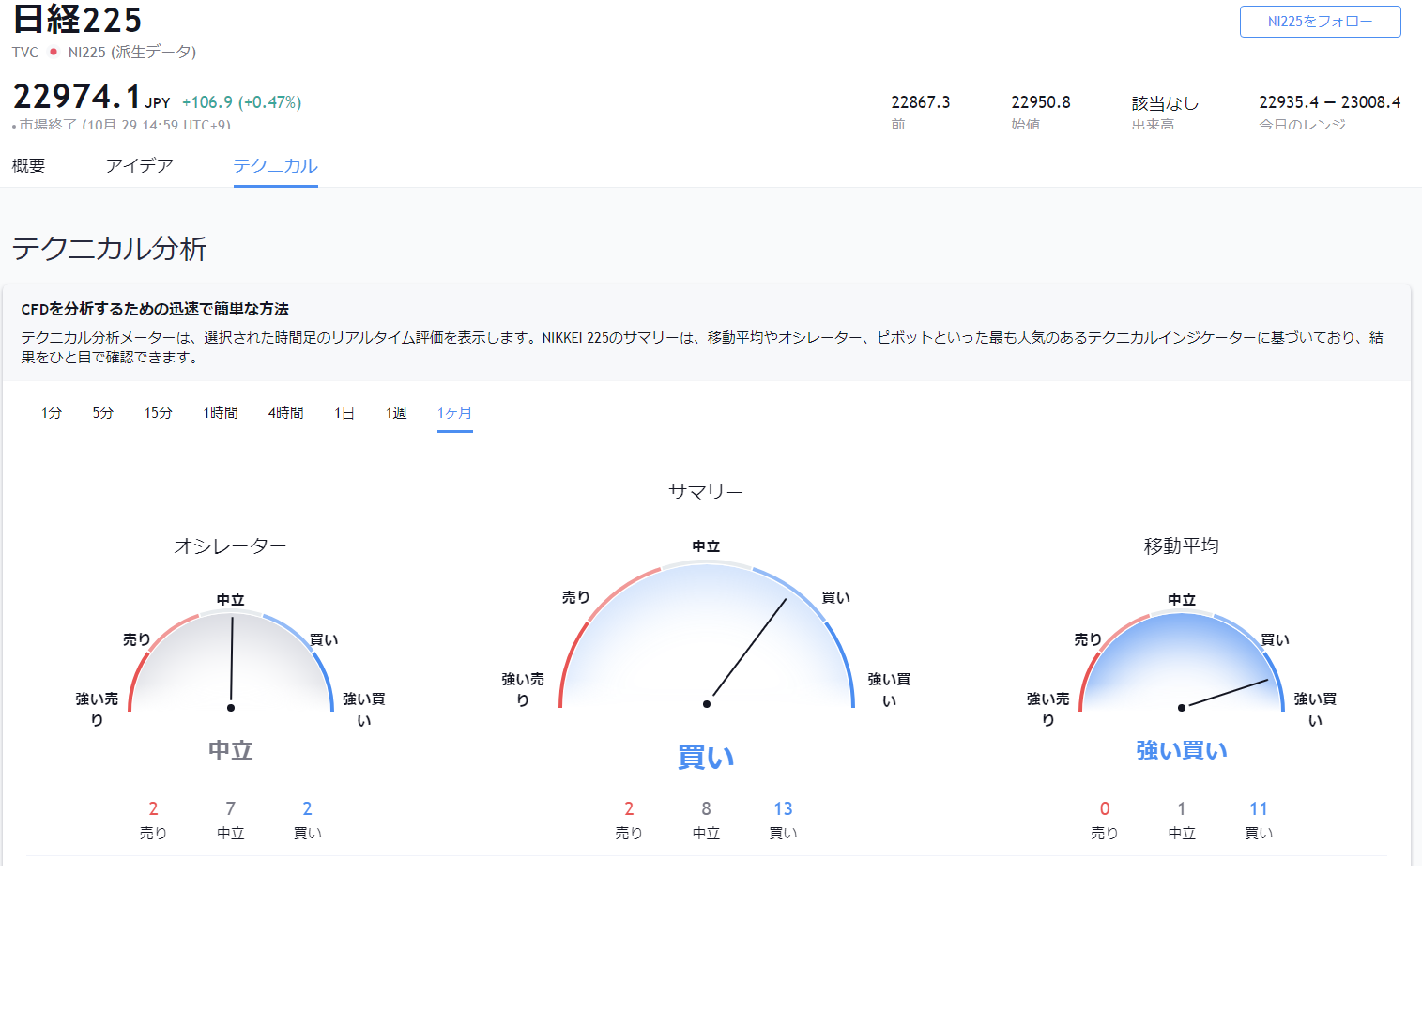Click the red market status dot
This screenshot has width=1422, height=1014.
pyautogui.click(x=54, y=52)
